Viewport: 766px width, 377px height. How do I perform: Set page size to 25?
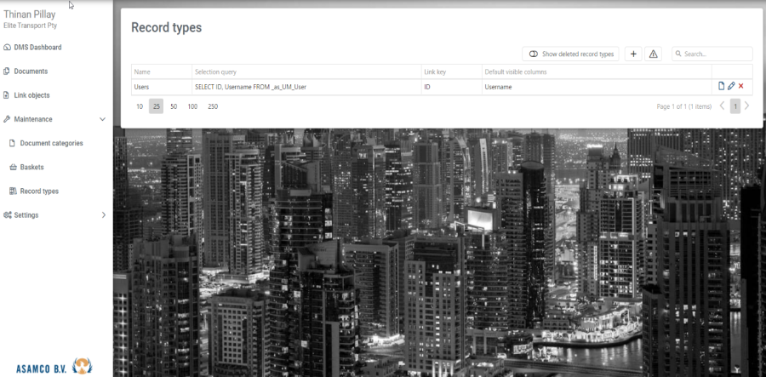[x=157, y=106]
